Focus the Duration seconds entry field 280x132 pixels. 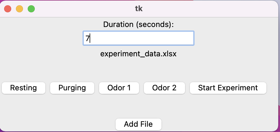(x=138, y=38)
